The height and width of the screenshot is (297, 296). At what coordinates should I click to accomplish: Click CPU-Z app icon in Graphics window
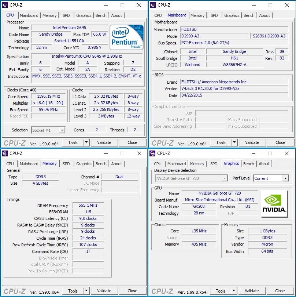[x=152, y=153]
